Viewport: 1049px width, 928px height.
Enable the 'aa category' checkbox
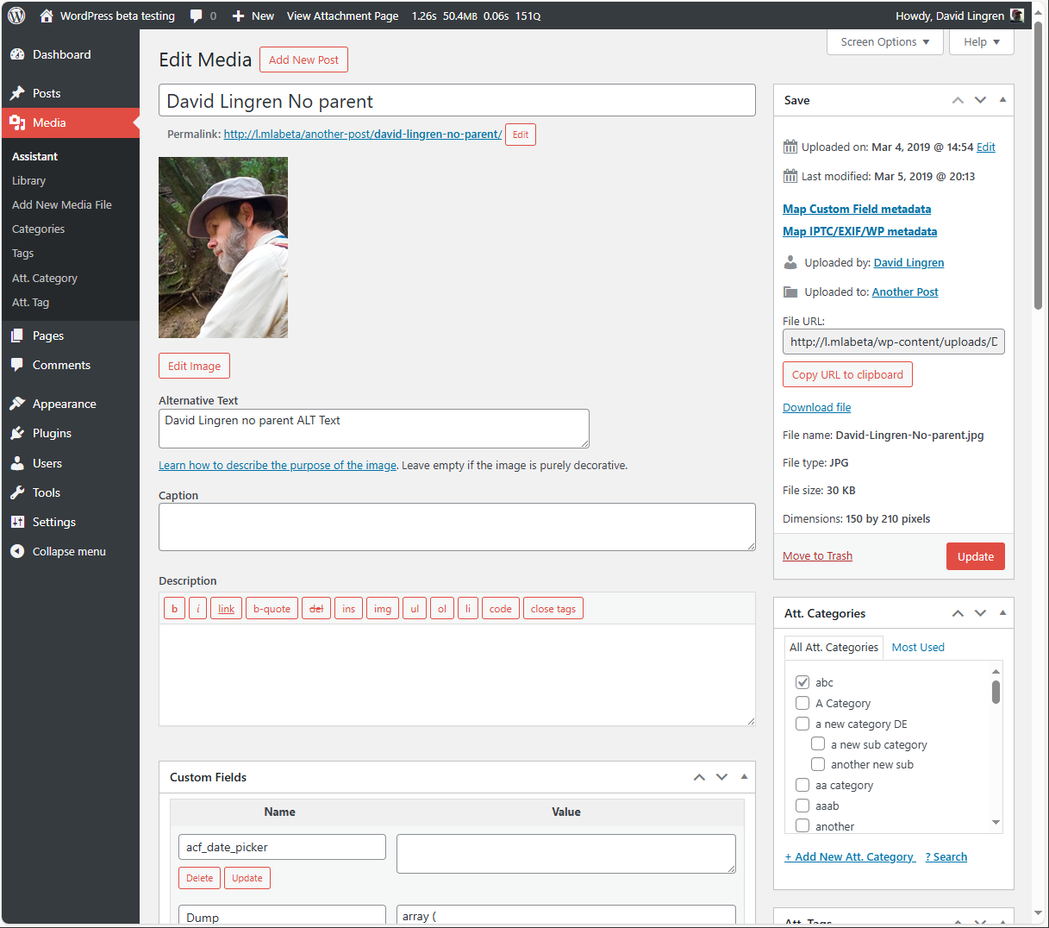802,785
